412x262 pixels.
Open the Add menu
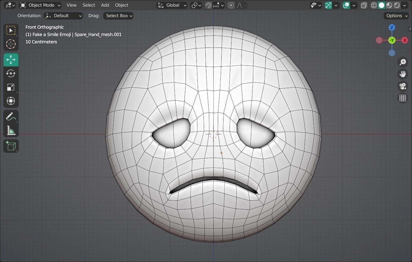(105, 5)
